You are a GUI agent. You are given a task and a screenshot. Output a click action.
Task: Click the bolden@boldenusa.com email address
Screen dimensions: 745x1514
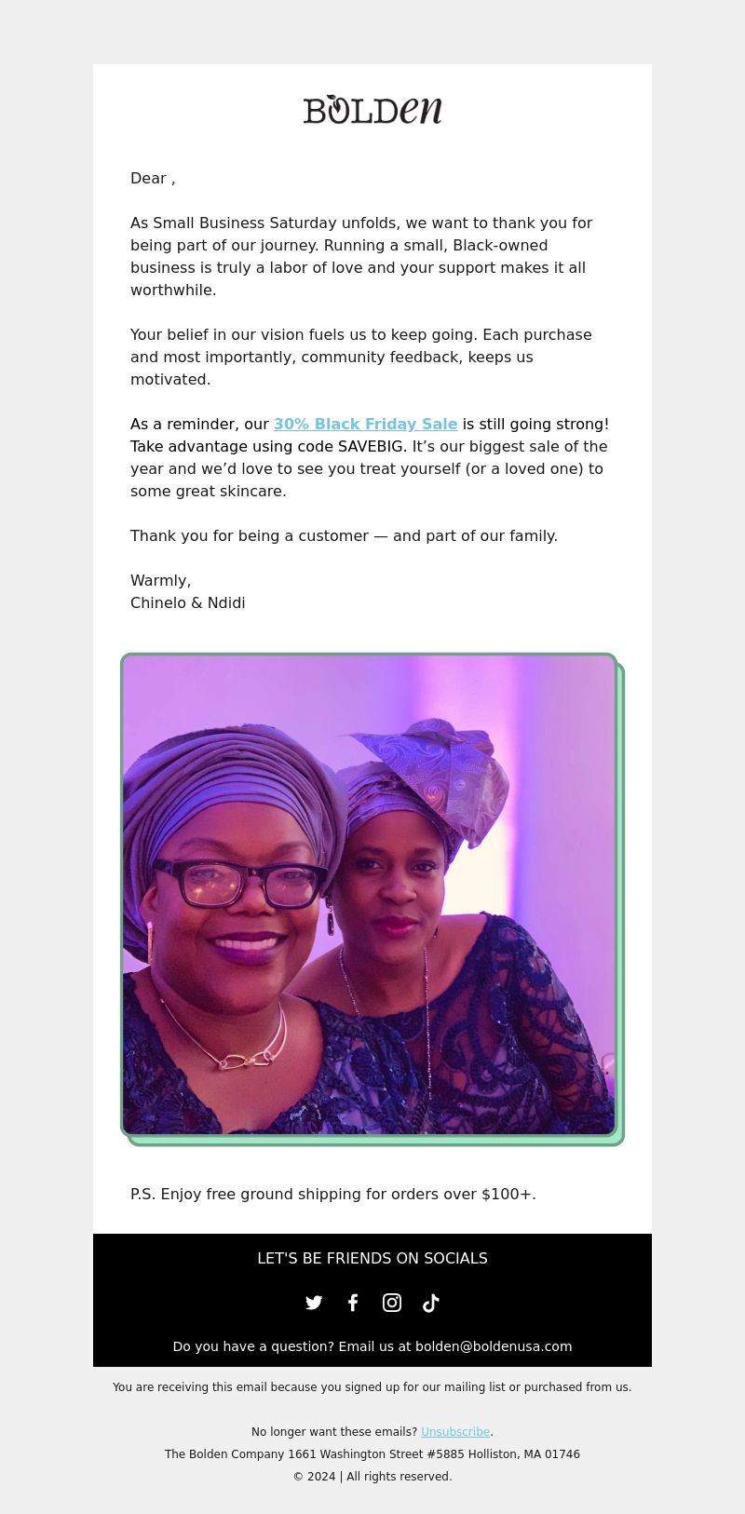point(494,1346)
